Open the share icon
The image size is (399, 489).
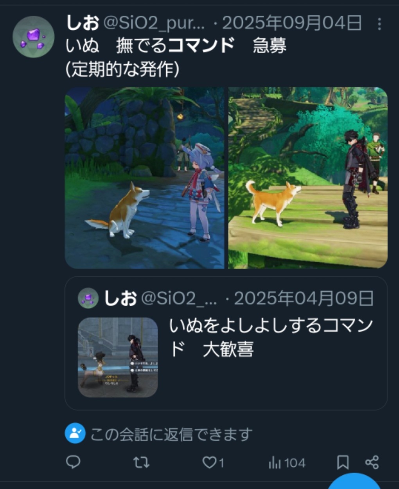(x=372, y=463)
